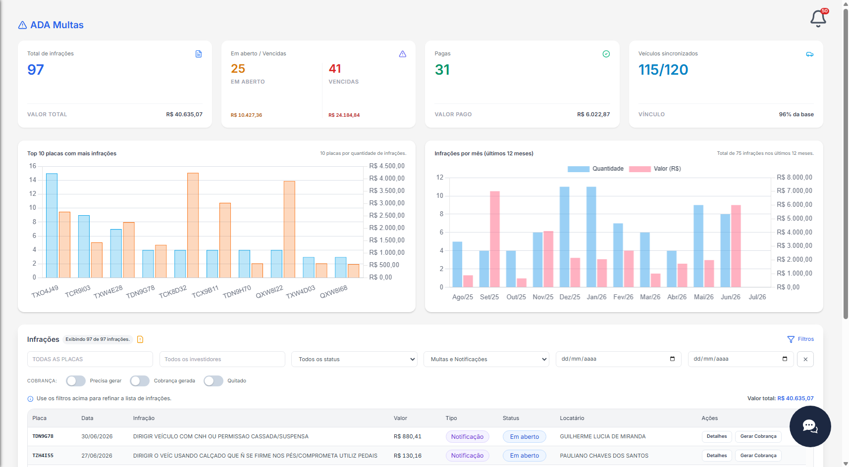Open the notifications bell
Image resolution: width=849 pixels, height=467 pixels.
(818, 19)
